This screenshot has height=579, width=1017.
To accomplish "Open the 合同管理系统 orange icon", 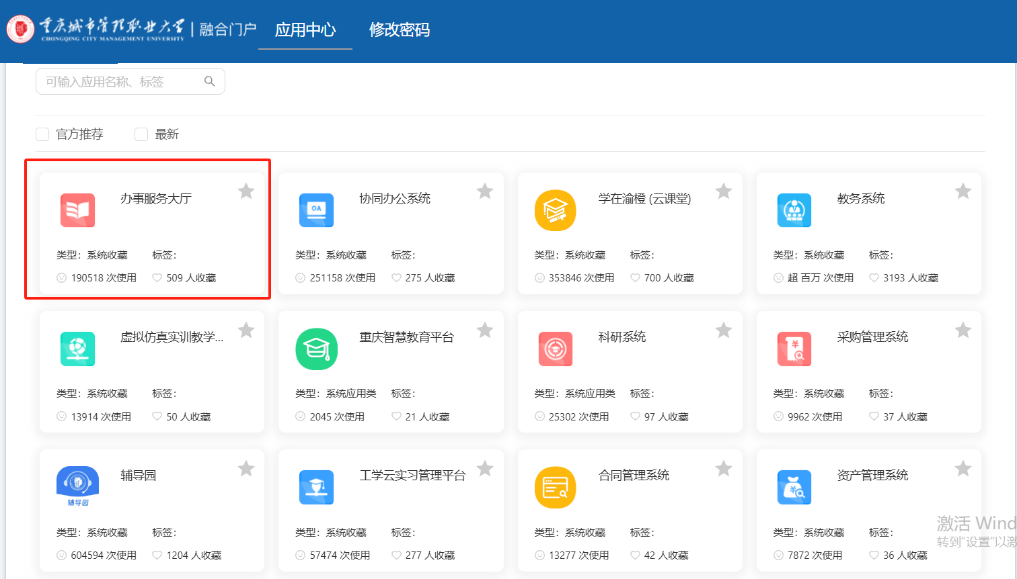I will point(556,488).
